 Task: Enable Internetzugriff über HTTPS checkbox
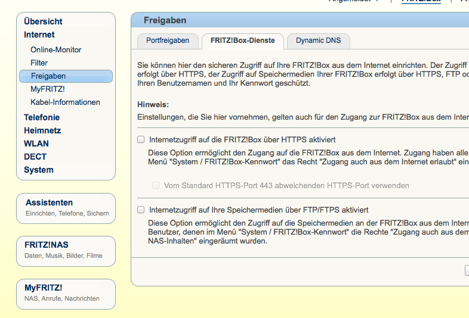click(x=141, y=139)
